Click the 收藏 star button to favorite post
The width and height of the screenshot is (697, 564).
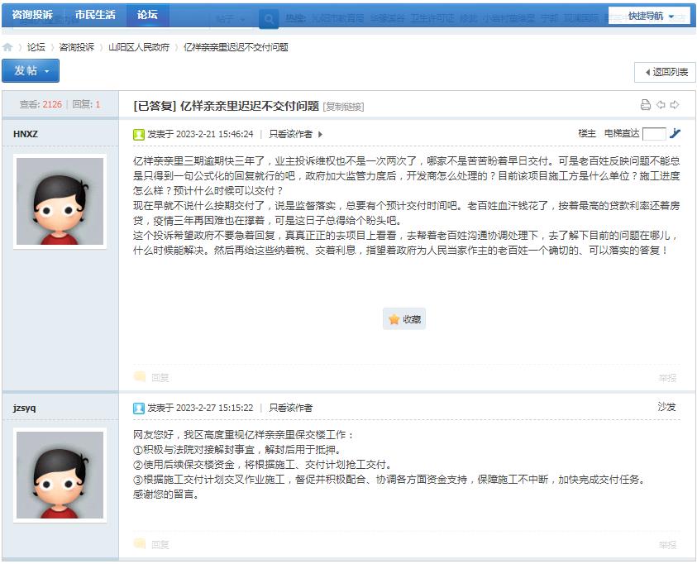404,319
